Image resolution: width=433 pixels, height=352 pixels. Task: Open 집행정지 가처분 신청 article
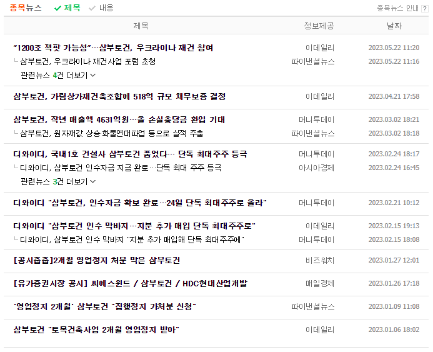tap(105, 307)
